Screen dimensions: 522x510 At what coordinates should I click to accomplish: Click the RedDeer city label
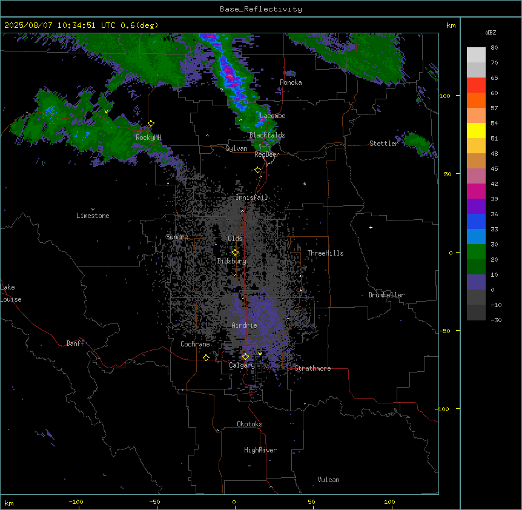coord(266,154)
